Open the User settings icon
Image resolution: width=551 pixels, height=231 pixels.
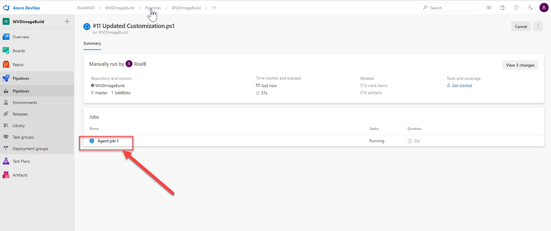click(530, 8)
